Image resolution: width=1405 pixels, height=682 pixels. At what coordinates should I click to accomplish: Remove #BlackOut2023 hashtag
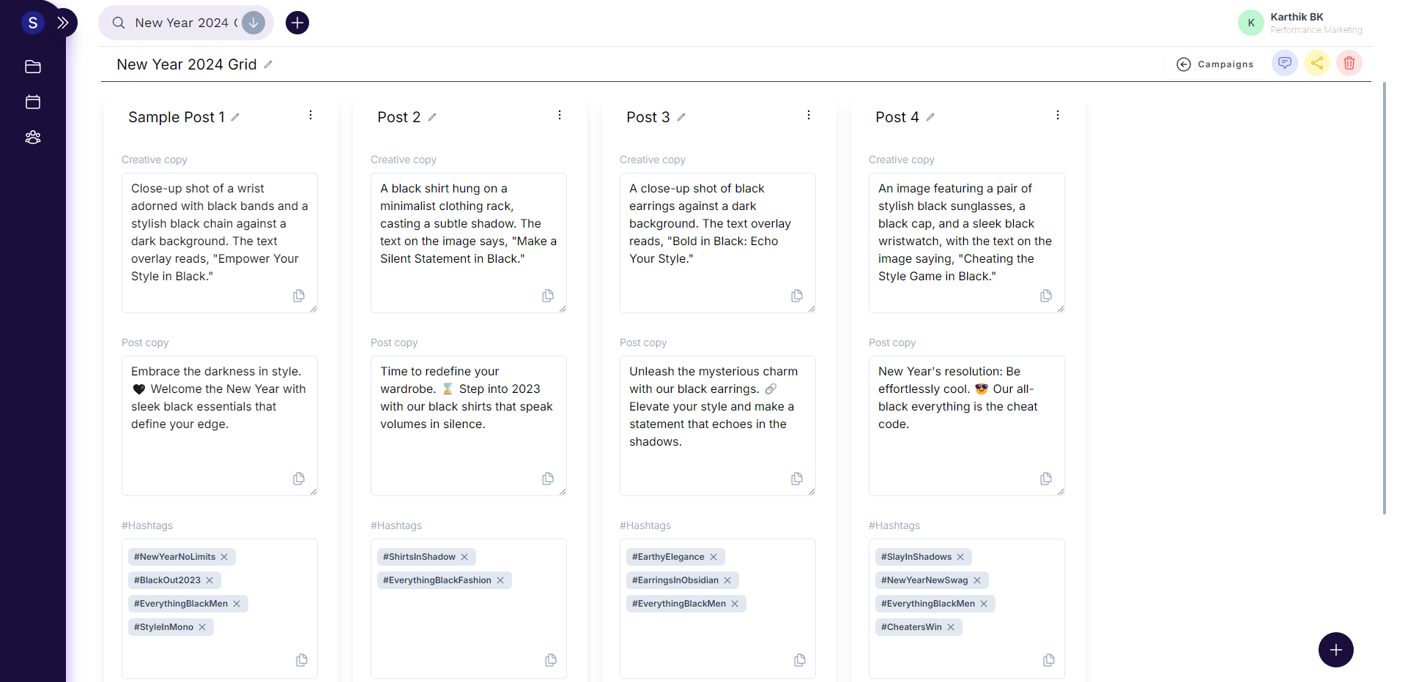click(x=210, y=580)
